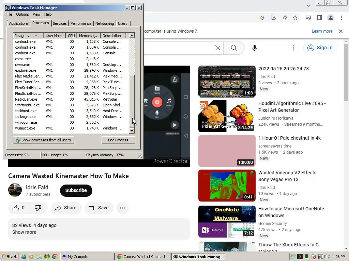
Task: Open the Chrome three-dot menu
Action: coord(342,18)
